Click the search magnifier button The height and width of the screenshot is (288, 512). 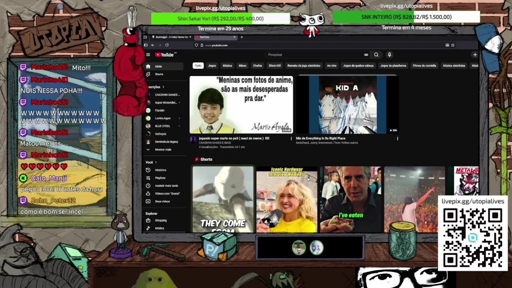[x=376, y=55]
